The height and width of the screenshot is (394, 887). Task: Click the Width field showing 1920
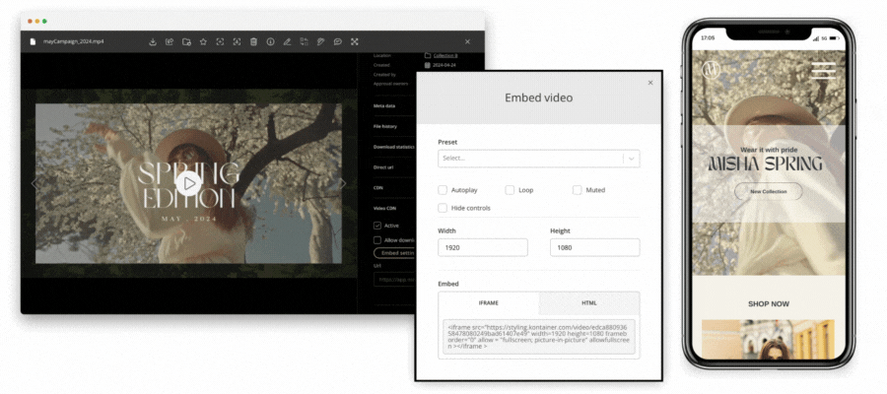coord(483,247)
